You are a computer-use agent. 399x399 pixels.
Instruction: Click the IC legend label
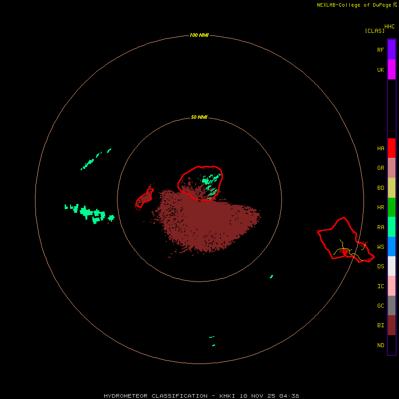tap(380, 286)
